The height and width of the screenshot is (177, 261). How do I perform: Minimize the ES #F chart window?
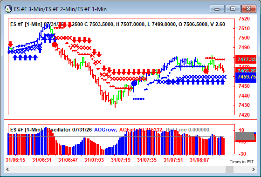(x=217, y=9)
